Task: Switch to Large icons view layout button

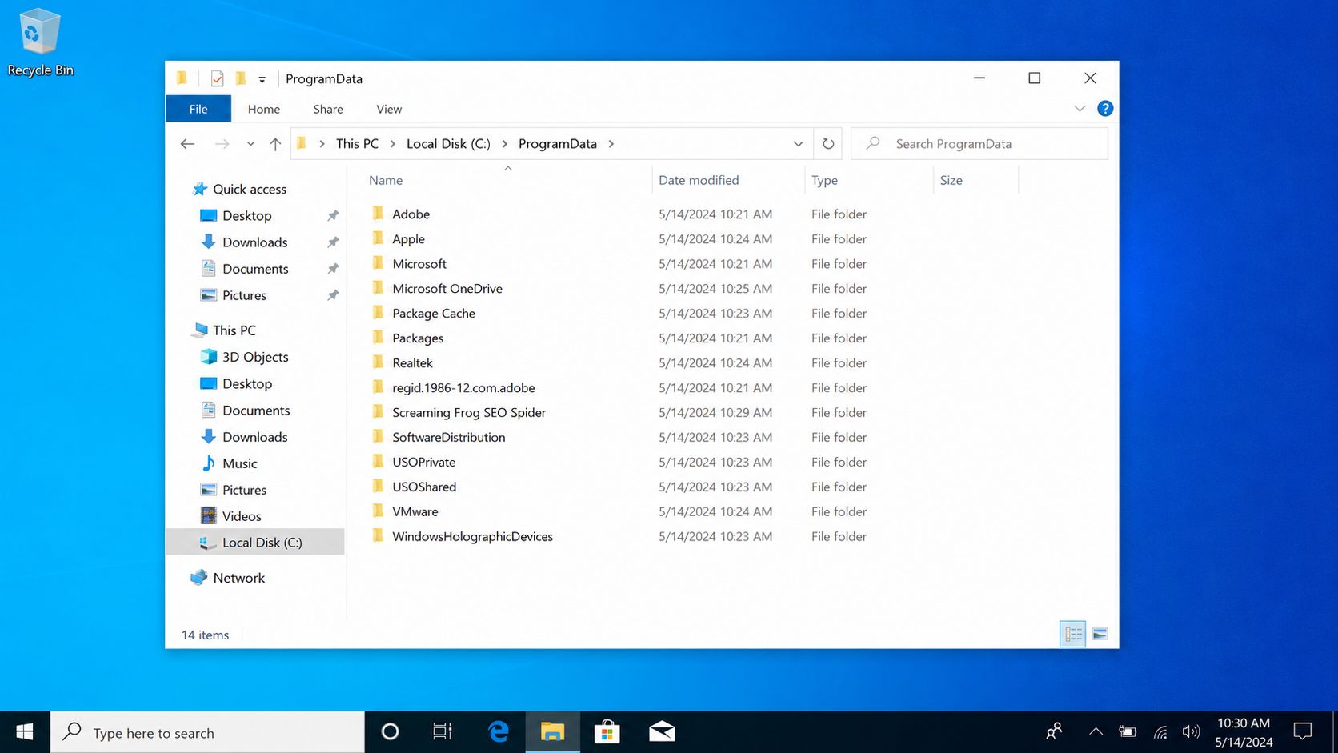Action: tap(1100, 634)
